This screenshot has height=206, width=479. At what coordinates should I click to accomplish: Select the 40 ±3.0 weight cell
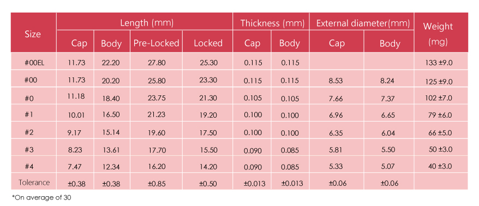[441, 166]
